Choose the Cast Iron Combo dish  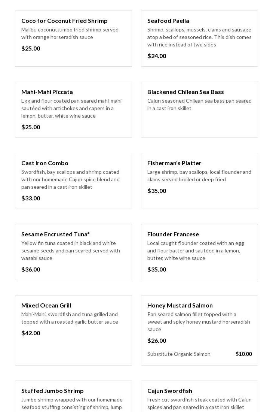(x=45, y=163)
